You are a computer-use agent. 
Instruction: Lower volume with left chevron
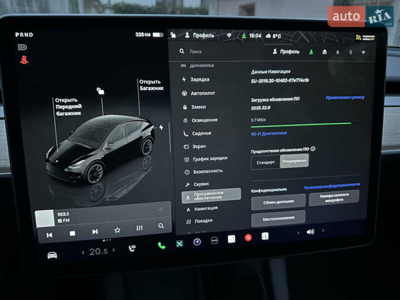click(x=298, y=232)
